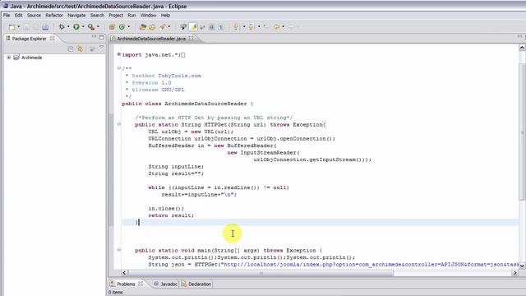
Task: Open the New Java Class dropdown arrow
Action: coord(129,27)
